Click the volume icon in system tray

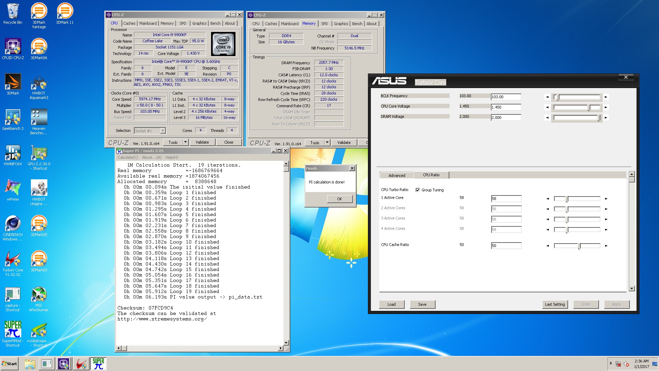(626, 364)
